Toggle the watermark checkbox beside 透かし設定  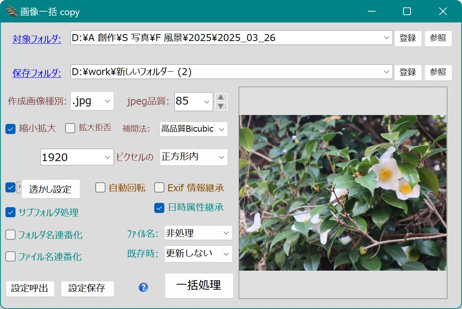(x=10, y=187)
